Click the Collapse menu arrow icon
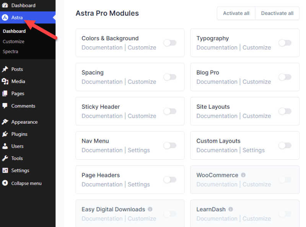Screen dimensions: 306x227 point(5,183)
